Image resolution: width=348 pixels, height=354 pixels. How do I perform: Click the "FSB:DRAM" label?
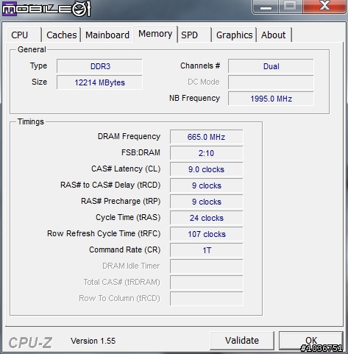[141, 152]
